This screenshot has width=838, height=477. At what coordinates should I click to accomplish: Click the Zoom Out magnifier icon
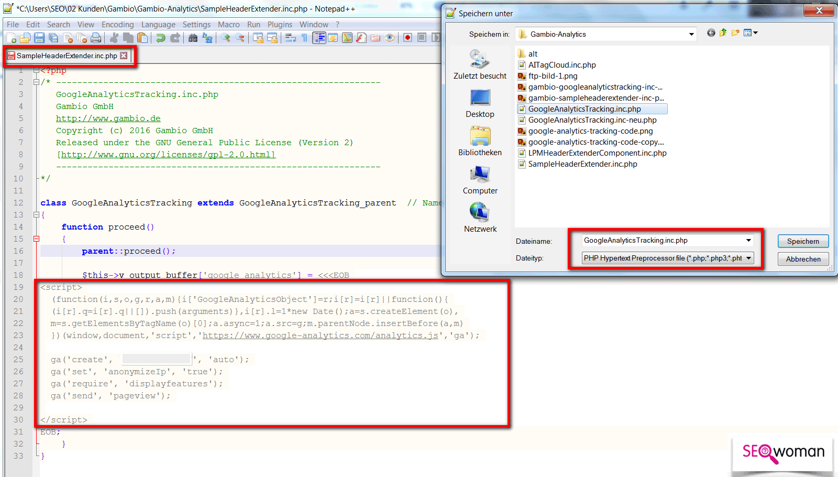pyautogui.click(x=240, y=38)
